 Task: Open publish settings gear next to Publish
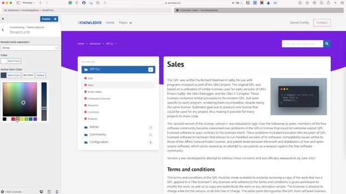point(55,19)
